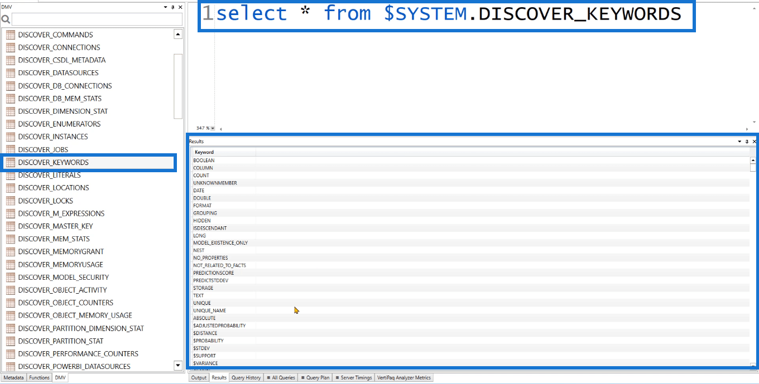Open the Results panel options dropdown arrow
The width and height of the screenshot is (759, 384).
coord(739,142)
